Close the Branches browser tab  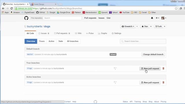(28, 4)
